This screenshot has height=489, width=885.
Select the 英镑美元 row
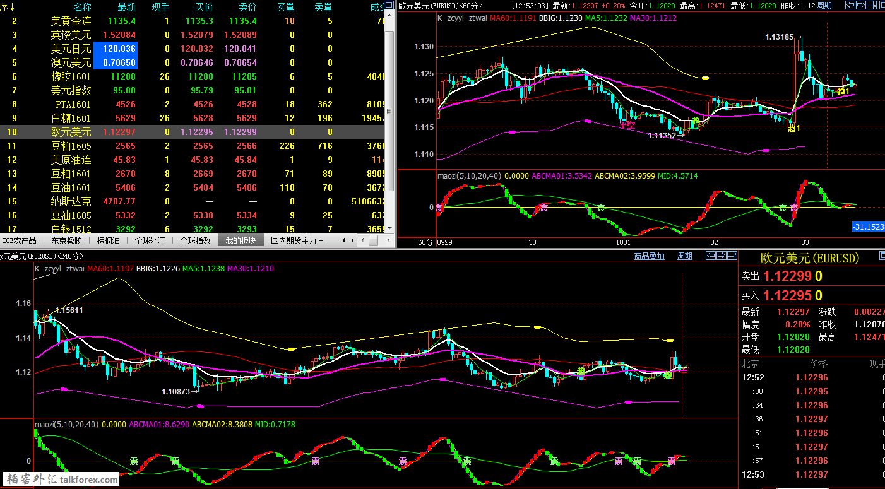(193, 35)
